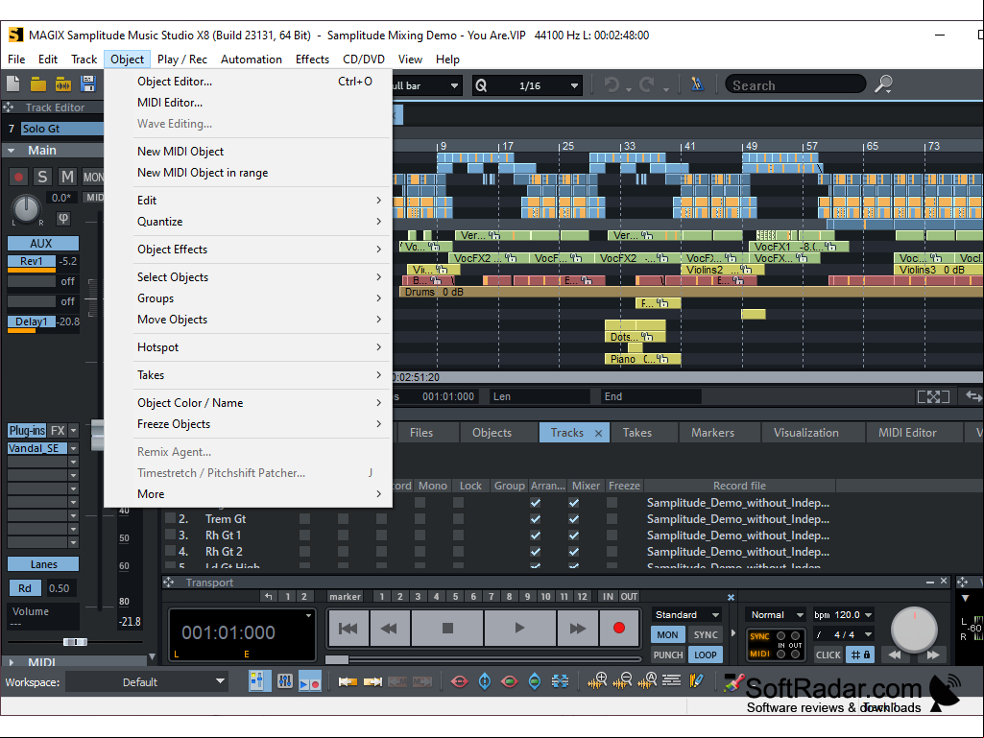Image resolution: width=984 pixels, height=738 pixels.
Task: Open the Standard mode dropdown in Transport
Action: tap(686, 614)
